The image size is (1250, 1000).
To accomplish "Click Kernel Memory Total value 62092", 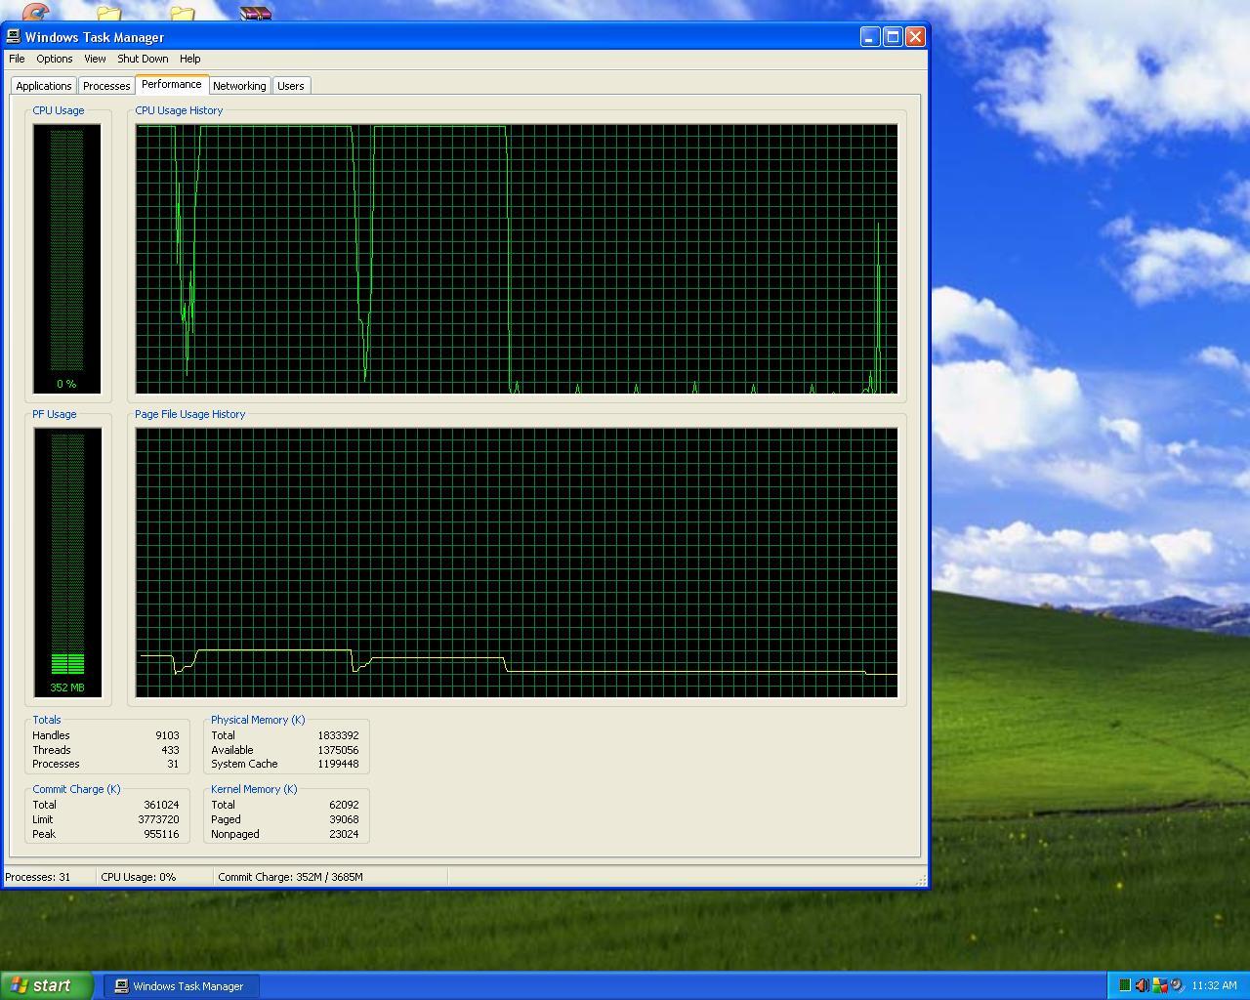I will 344,805.
